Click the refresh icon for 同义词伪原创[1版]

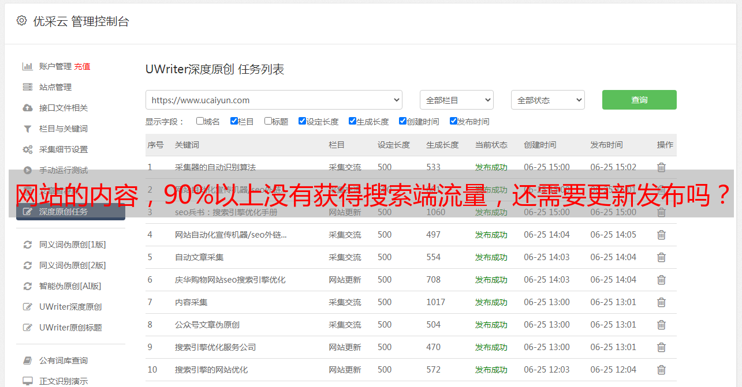(x=27, y=245)
